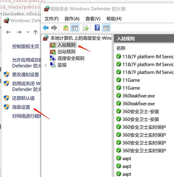Viewport: 174px width, 177px height.
Task: Select the 连接安全规则 tree node
Action: click(x=71, y=59)
